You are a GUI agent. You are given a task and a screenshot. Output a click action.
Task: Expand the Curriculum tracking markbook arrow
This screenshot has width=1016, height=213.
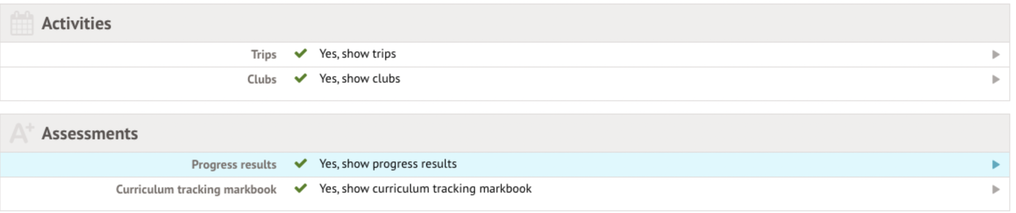(996, 189)
